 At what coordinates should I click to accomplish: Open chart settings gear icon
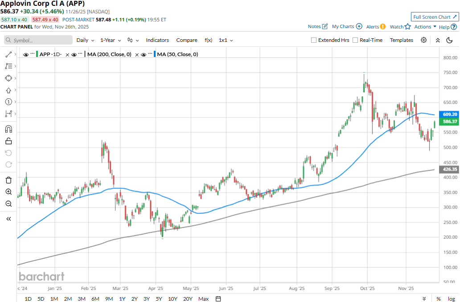(423, 40)
